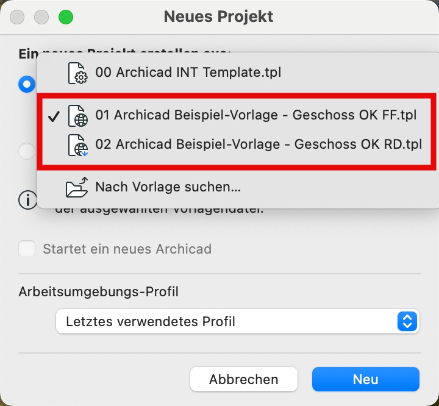Click the folder icon beside Nach Vorlage suchen
The image size is (439, 406).
click(77, 187)
